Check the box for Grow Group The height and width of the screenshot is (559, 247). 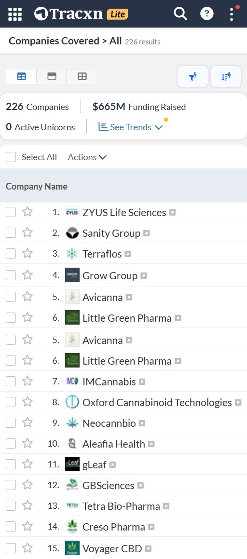[x=11, y=275]
